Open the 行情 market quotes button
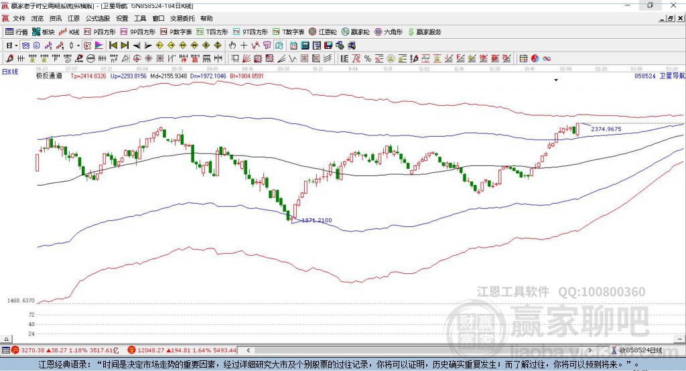 pos(16,32)
